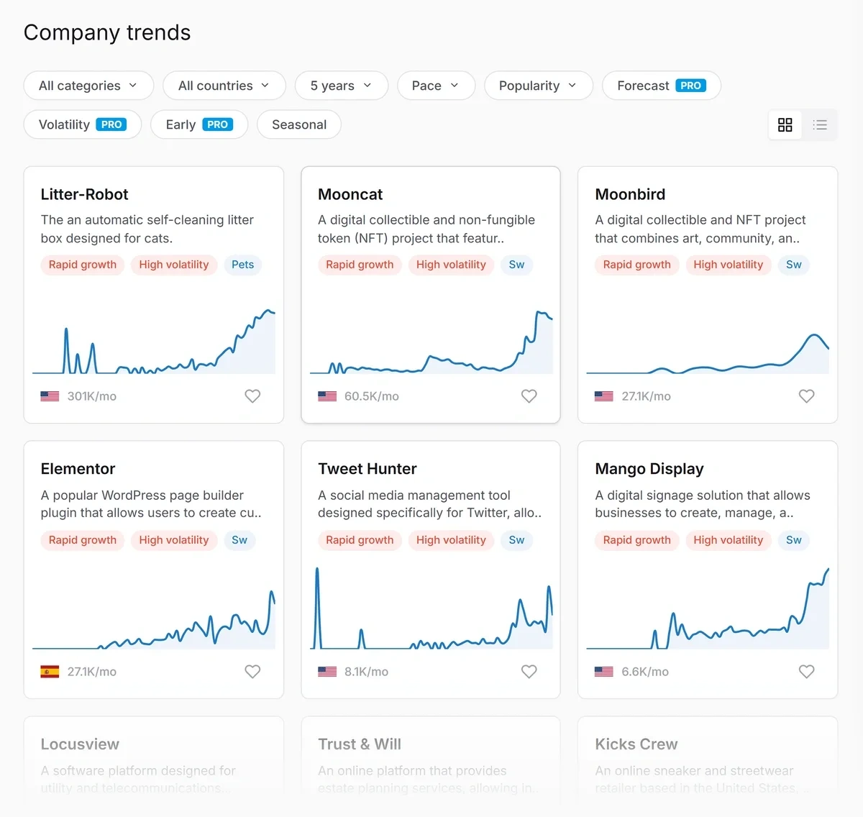
Task: Switch to grid view layout
Action: point(785,125)
